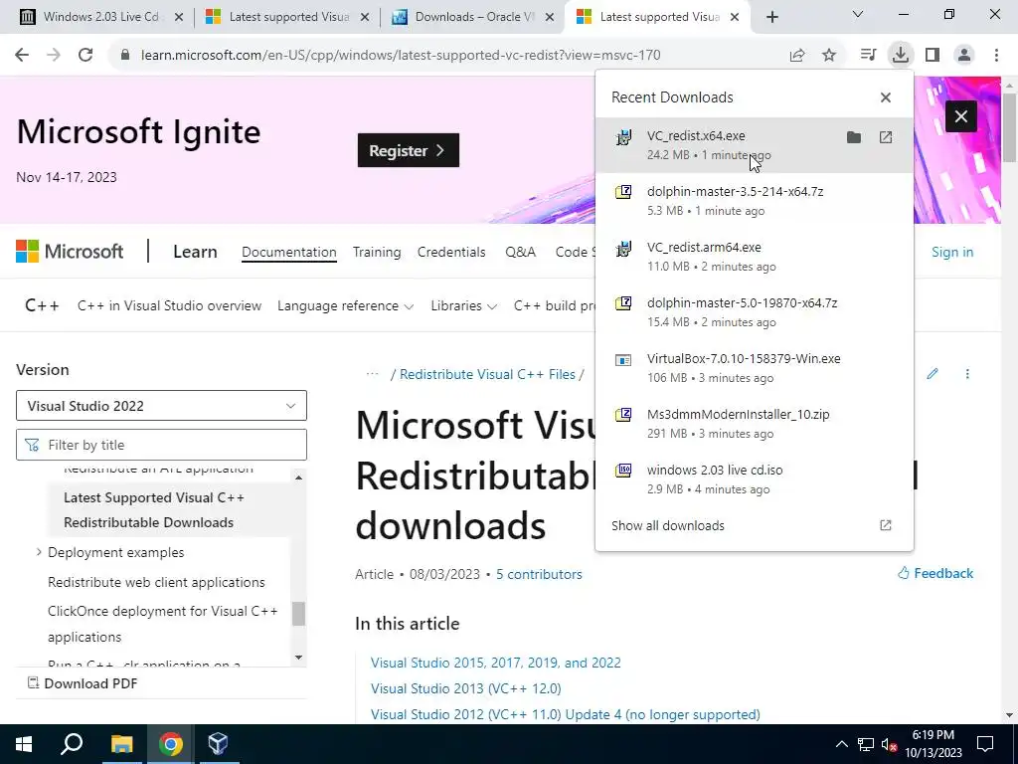This screenshot has width=1018, height=764.
Task: Expand the Libraries menu
Action: 463,305
